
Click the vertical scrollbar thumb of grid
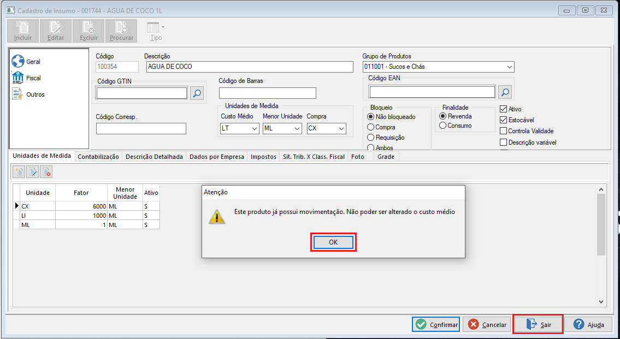[x=601, y=224]
